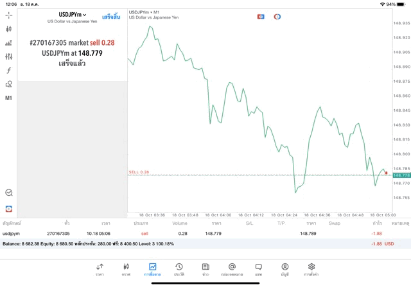
Task: Open the settings gear tab
Action: point(311,270)
